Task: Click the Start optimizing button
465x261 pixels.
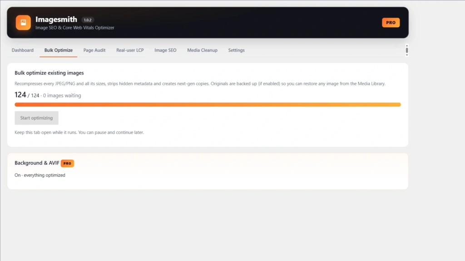Action: click(x=36, y=118)
